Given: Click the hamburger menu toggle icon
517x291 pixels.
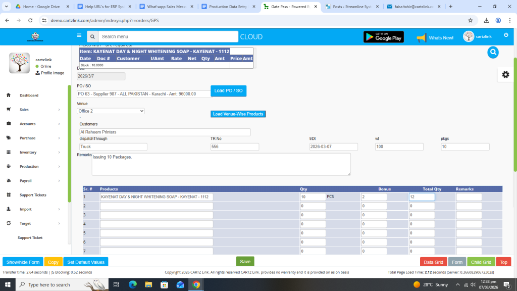Looking at the screenshot, I should tap(79, 35).
